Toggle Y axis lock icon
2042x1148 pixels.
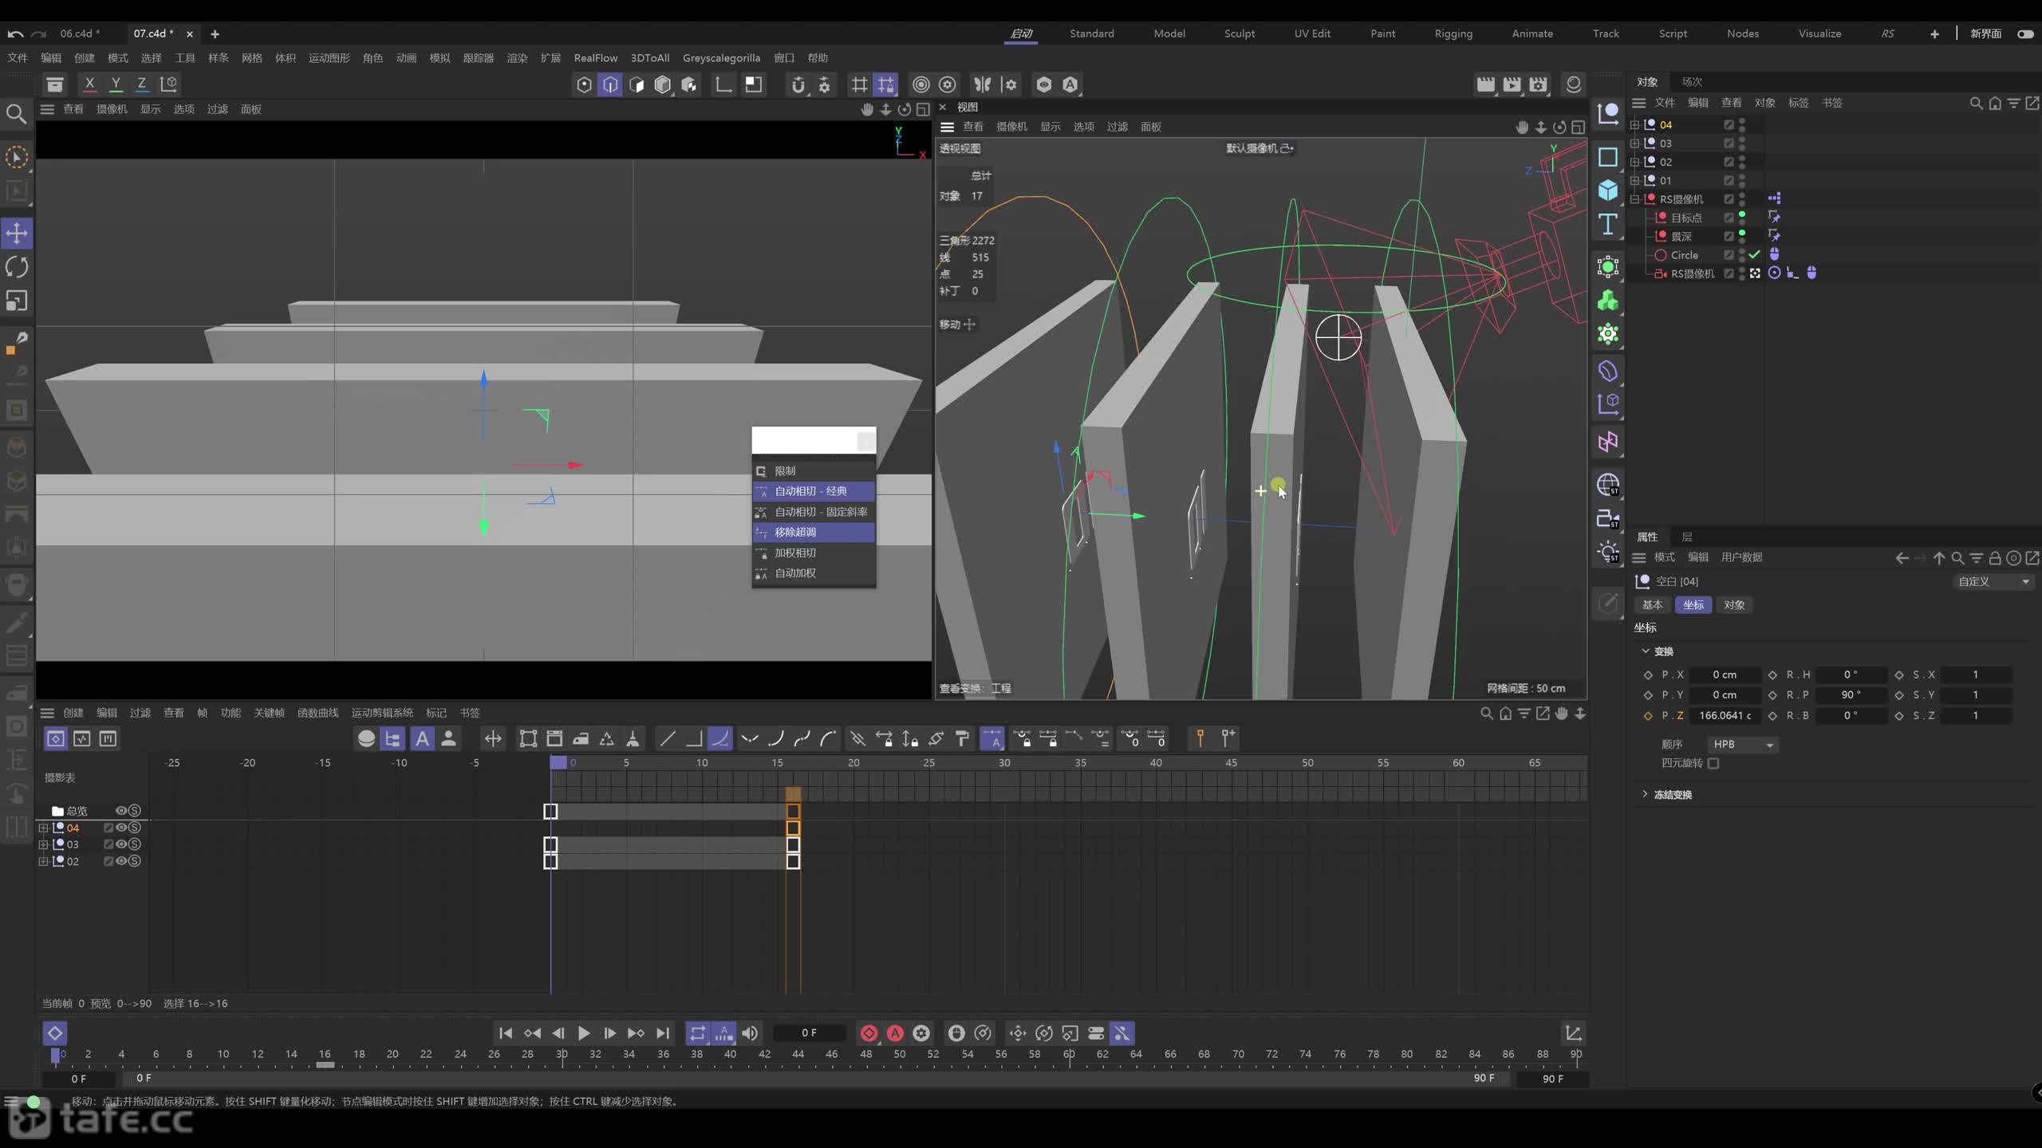pos(116,84)
